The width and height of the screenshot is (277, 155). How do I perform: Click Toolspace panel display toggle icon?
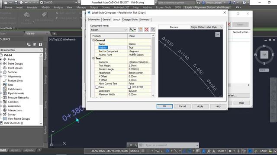35,44
